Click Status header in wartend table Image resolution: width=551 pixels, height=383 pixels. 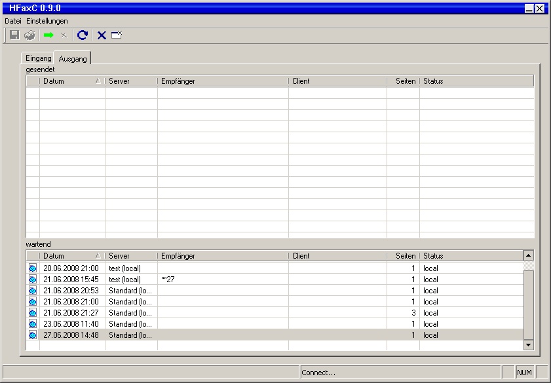[x=471, y=256]
